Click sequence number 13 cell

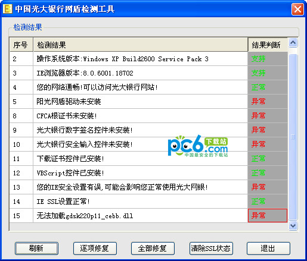point(21,187)
